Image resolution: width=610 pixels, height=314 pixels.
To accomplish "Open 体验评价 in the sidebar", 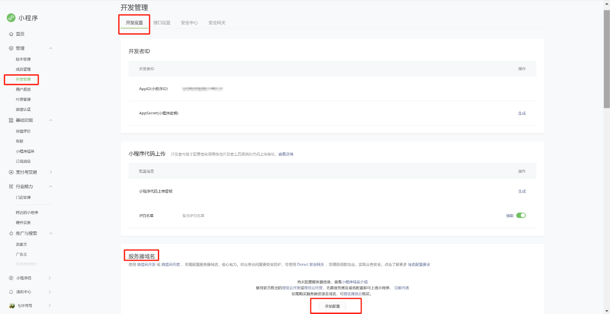I will [23, 132].
